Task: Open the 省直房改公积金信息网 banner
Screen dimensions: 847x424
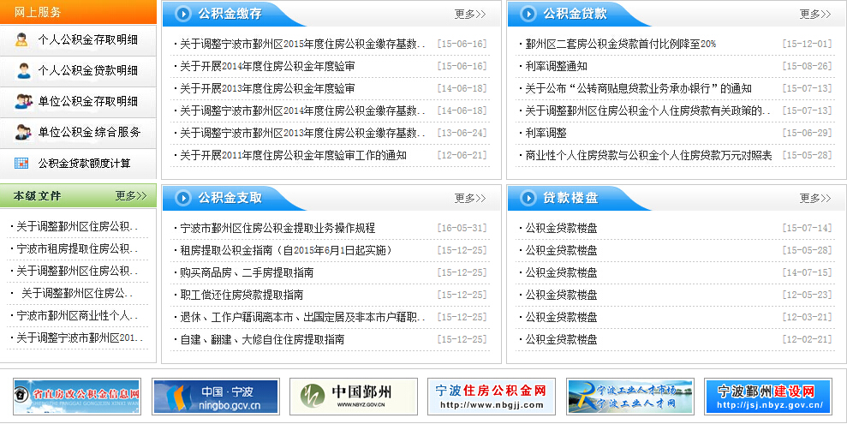Action: [77, 397]
